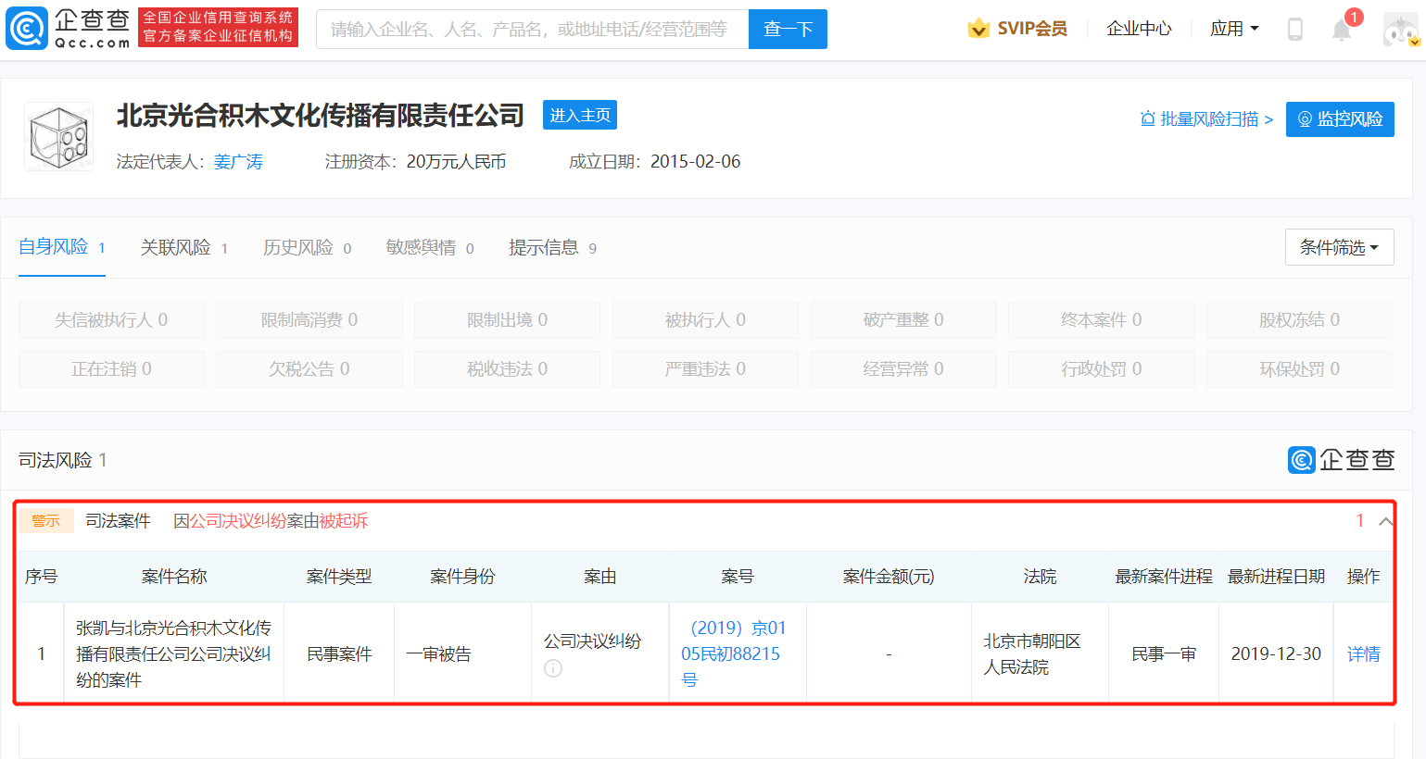The image size is (1426, 759).
Task: Collapse the 司法案件 row chevron
Action: (1385, 521)
